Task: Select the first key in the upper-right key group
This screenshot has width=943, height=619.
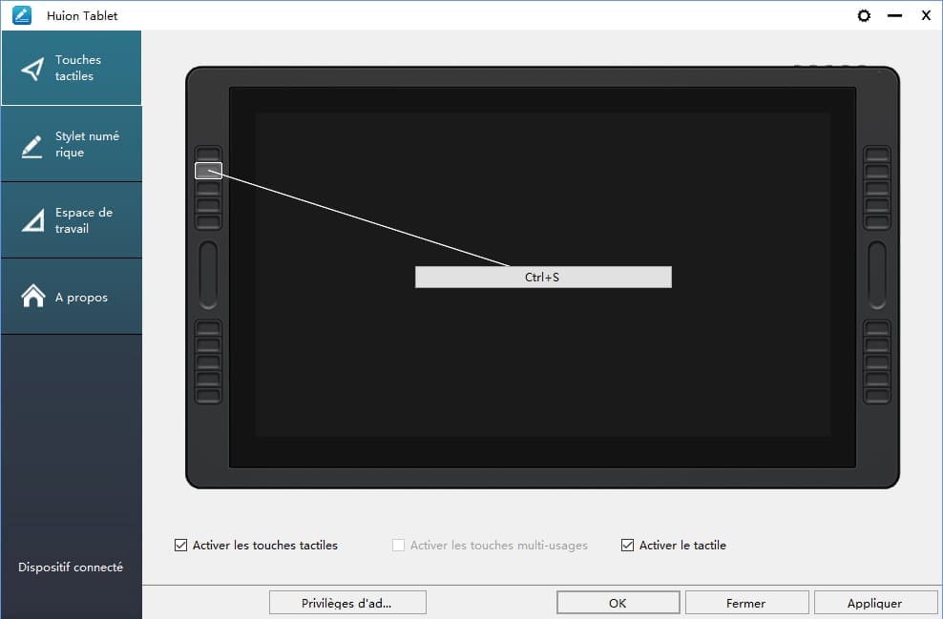Action: click(877, 154)
